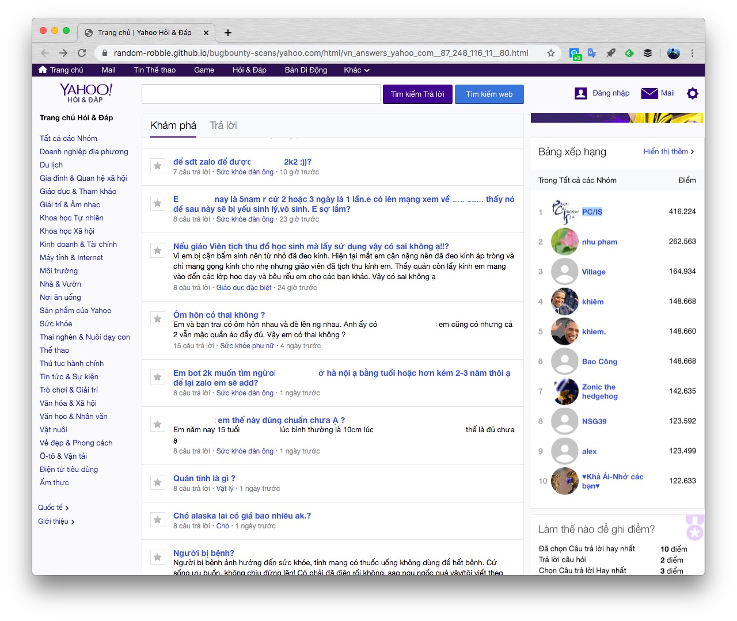Open the Ô-tô & Vận tải category

[x=63, y=456]
